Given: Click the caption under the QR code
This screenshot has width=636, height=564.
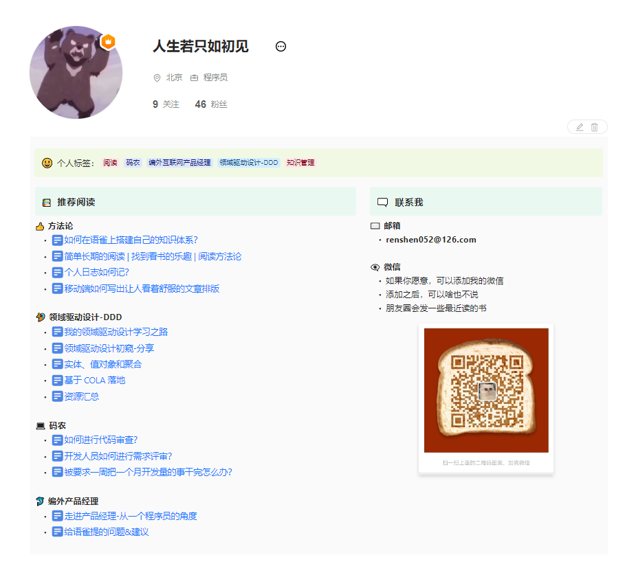Looking at the screenshot, I should 486,463.
